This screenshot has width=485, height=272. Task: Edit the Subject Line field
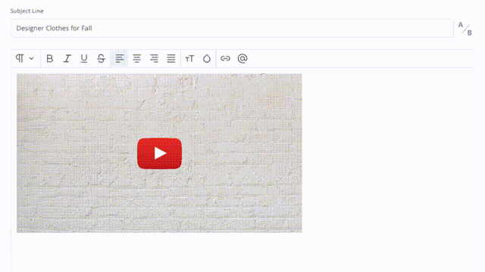[x=232, y=29]
